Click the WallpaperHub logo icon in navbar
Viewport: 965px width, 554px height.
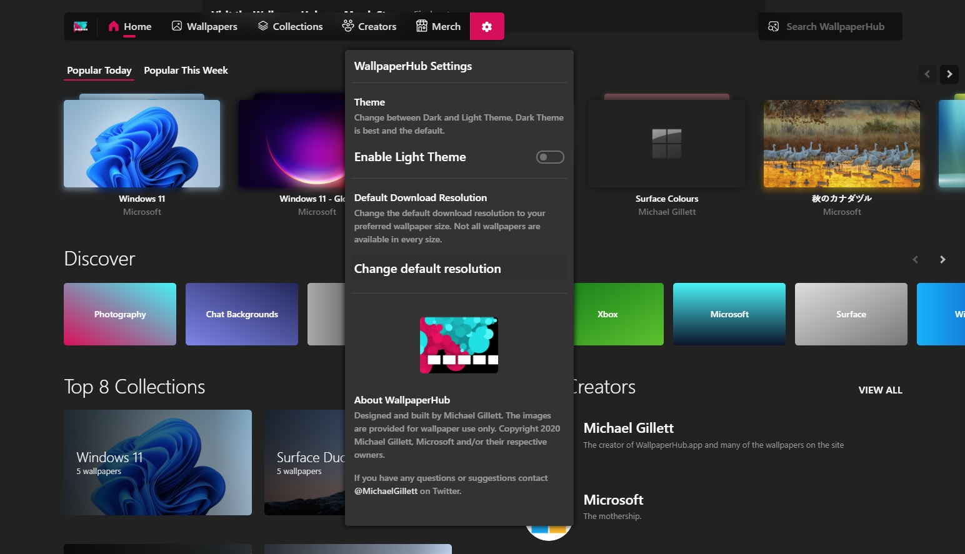click(x=81, y=26)
